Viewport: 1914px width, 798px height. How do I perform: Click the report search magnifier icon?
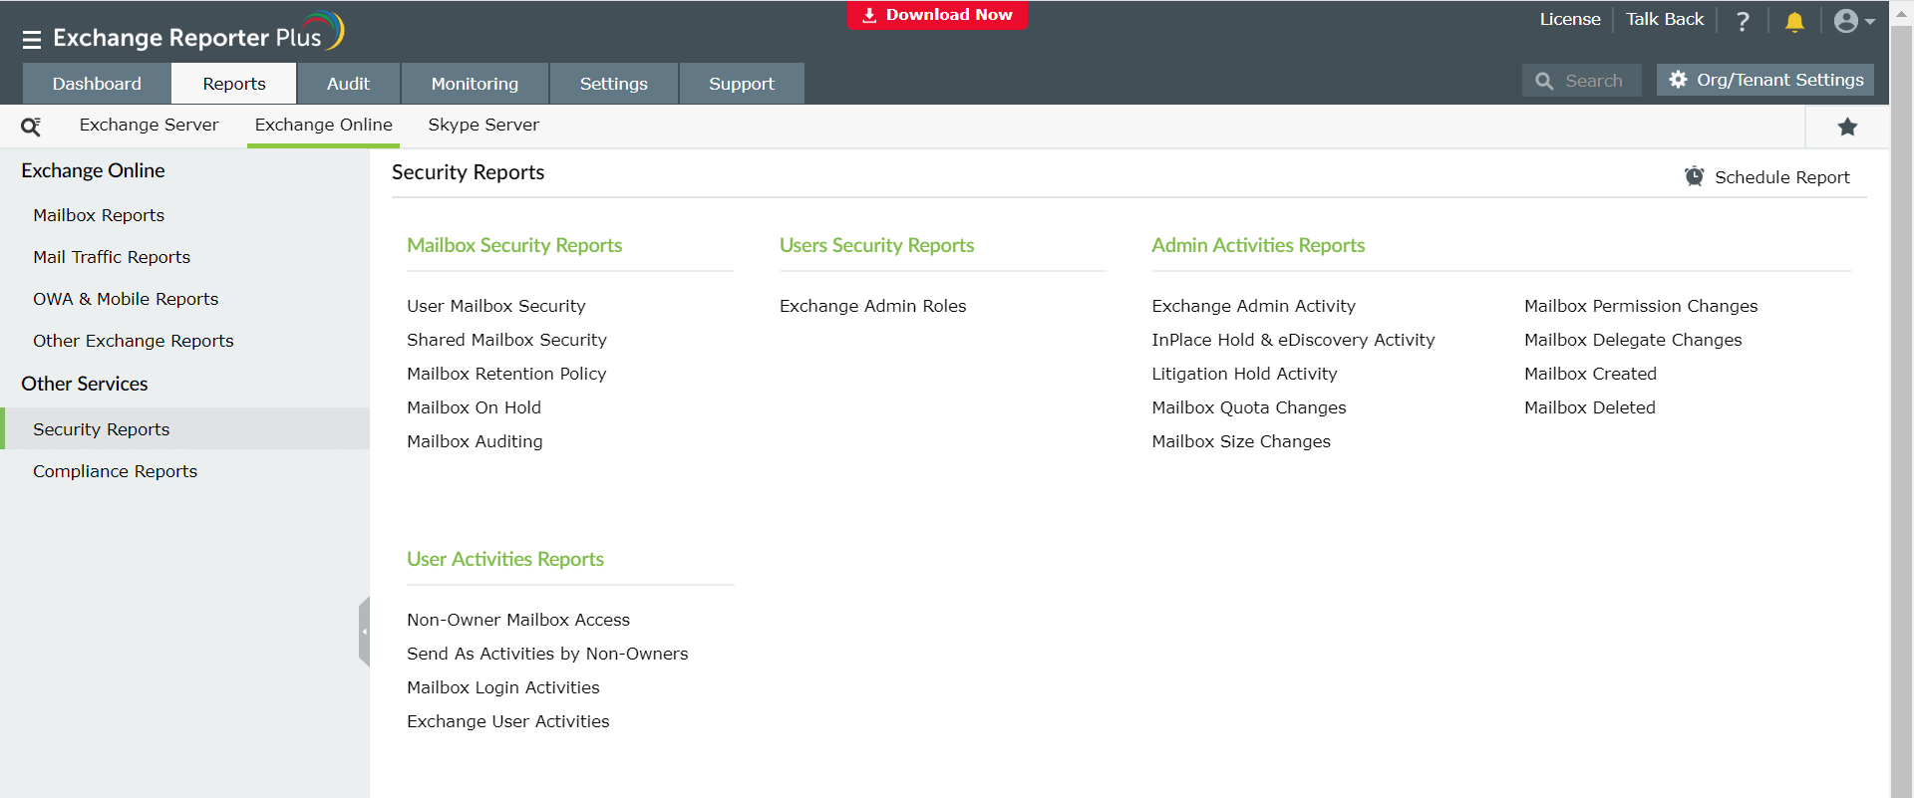point(31,127)
